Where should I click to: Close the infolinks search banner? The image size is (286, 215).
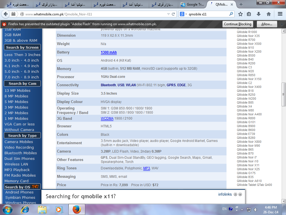point(240,194)
